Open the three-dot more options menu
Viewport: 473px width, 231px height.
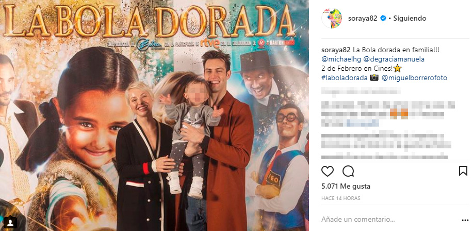click(x=465, y=220)
